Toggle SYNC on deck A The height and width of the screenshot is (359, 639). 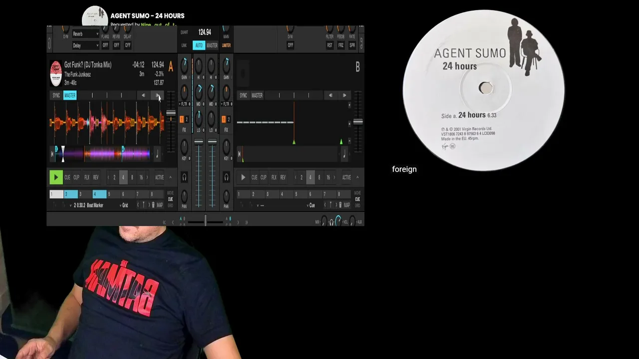pyautogui.click(x=56, y=95)
